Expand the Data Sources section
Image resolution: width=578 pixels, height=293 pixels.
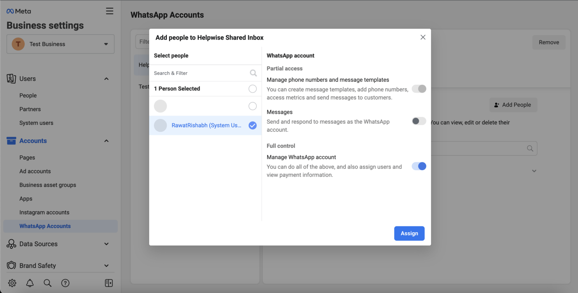(x=106, y=244)
